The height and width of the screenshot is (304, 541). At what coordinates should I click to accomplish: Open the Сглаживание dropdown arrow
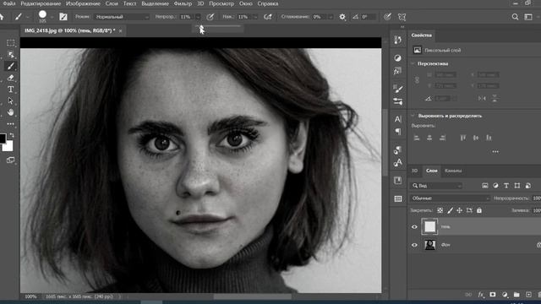tap(331, 17)
